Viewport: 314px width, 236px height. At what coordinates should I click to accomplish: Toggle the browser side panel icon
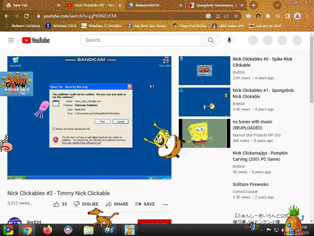(287, 16)
